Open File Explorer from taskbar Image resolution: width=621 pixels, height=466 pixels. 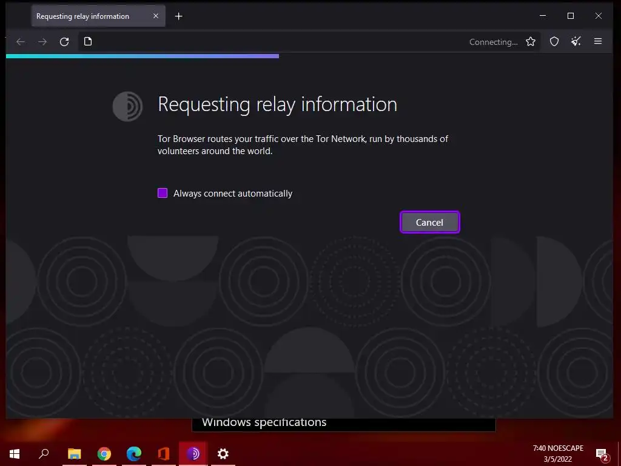click(75, 454)
